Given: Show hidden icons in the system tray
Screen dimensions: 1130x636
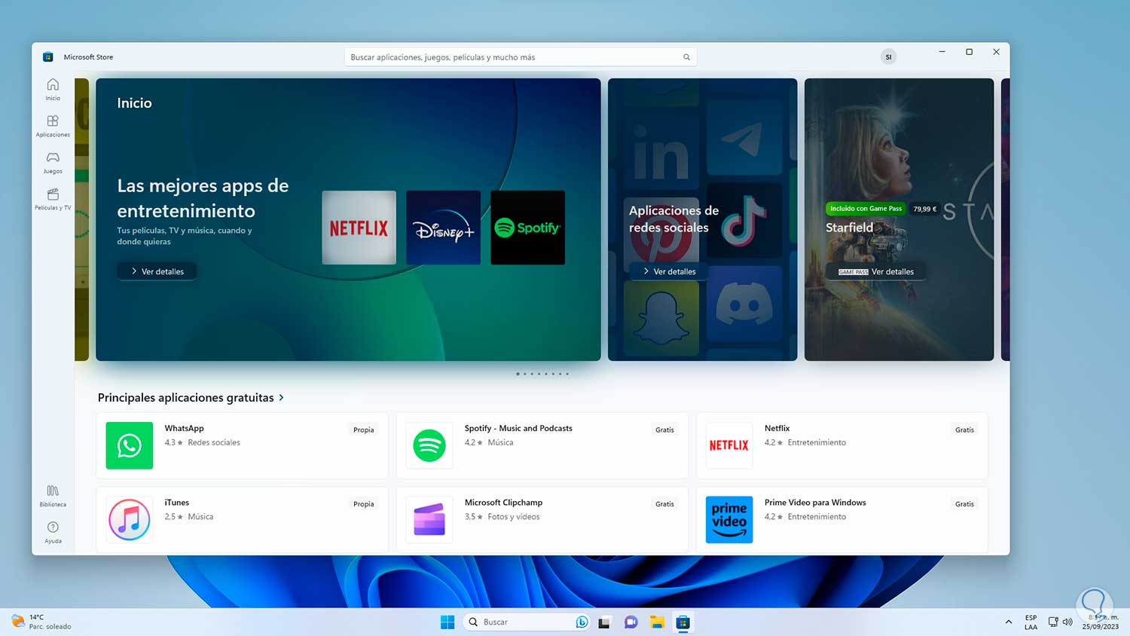Looking at the screenshot, I should (x=1009, y=622).
